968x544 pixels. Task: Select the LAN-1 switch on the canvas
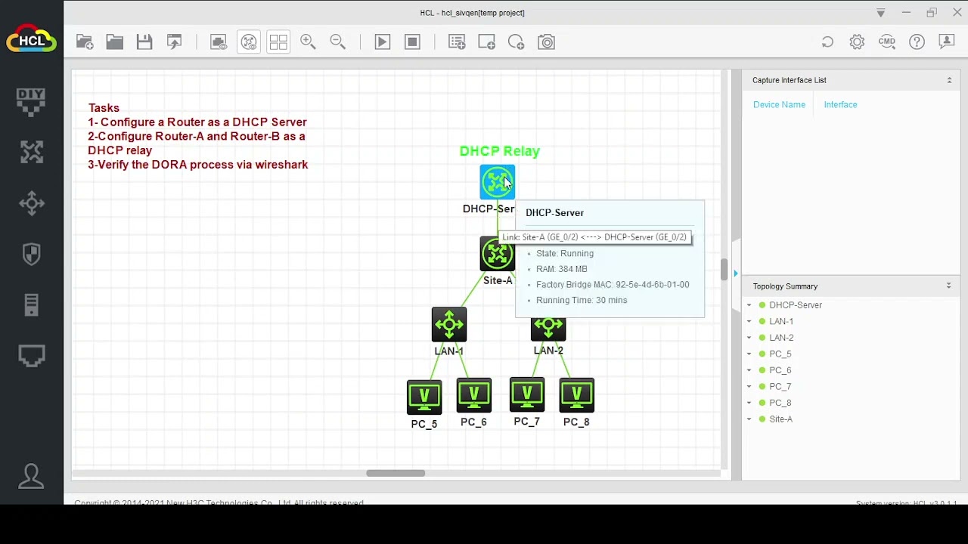449,325
